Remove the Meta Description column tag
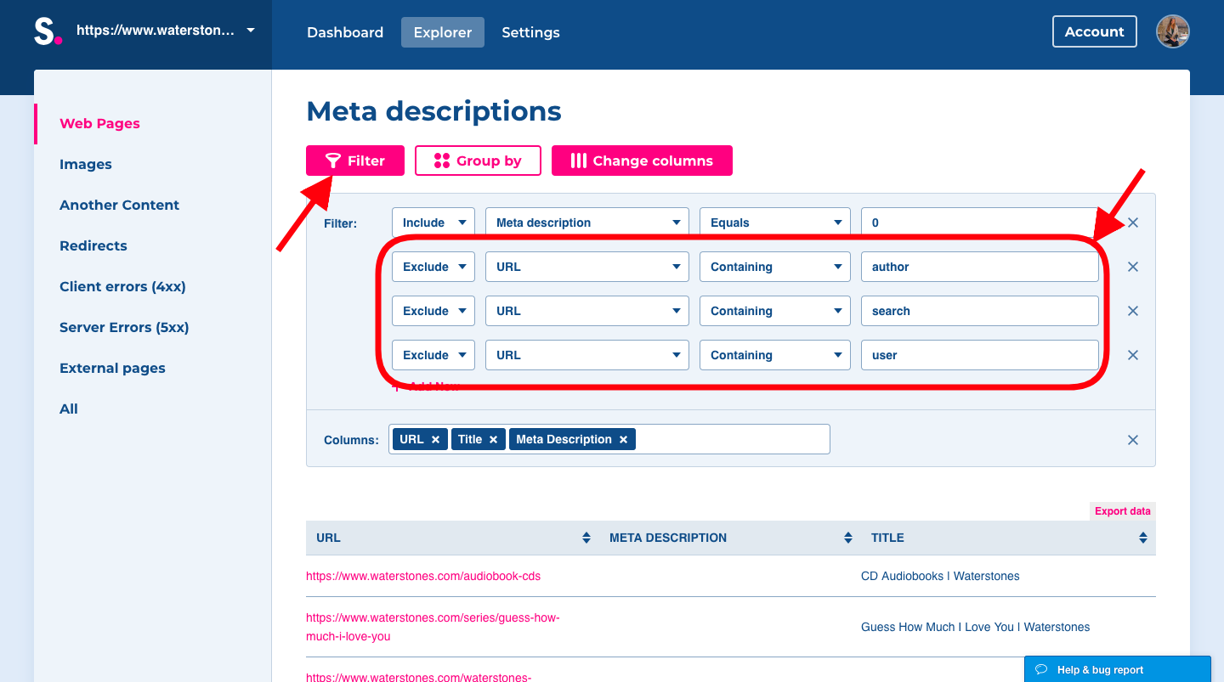 623,439
